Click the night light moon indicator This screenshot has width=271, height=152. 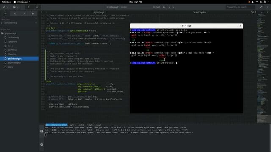click(x=253, y=2)
